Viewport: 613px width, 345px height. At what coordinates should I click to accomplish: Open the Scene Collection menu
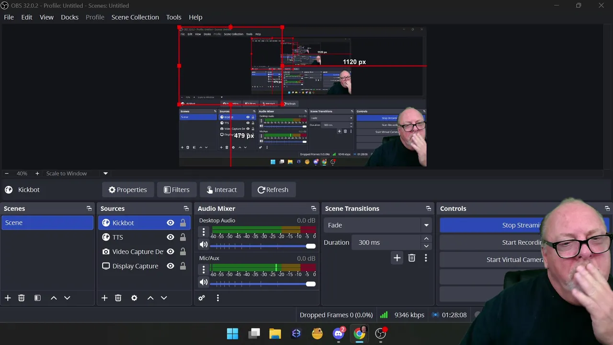coord(135,17)
